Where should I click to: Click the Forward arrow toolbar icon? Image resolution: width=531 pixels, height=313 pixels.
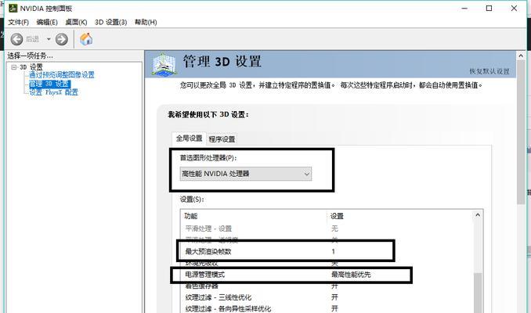[x=62, y=39]
